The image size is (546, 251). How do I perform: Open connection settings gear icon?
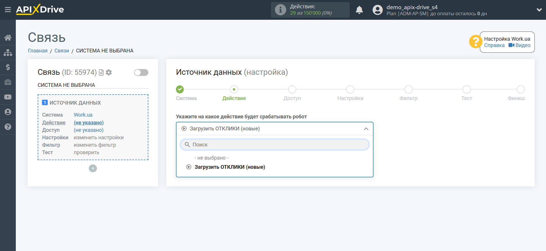coord(109,72)
